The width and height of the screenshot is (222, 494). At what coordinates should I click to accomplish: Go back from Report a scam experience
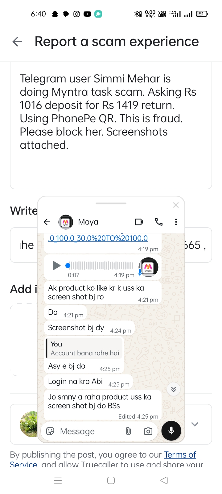click(17, 42)
